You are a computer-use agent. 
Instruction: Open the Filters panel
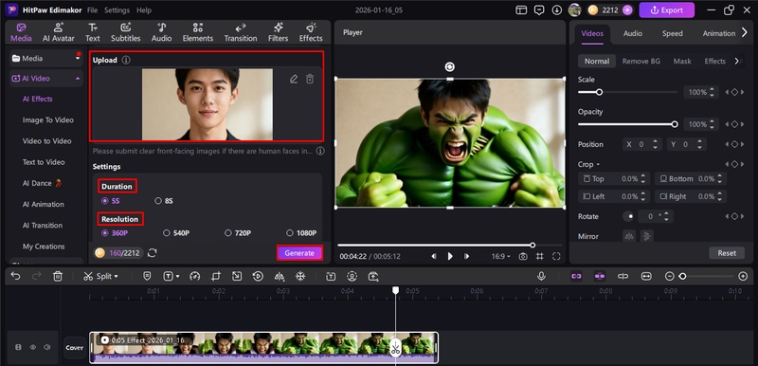[x=278, y=32]
